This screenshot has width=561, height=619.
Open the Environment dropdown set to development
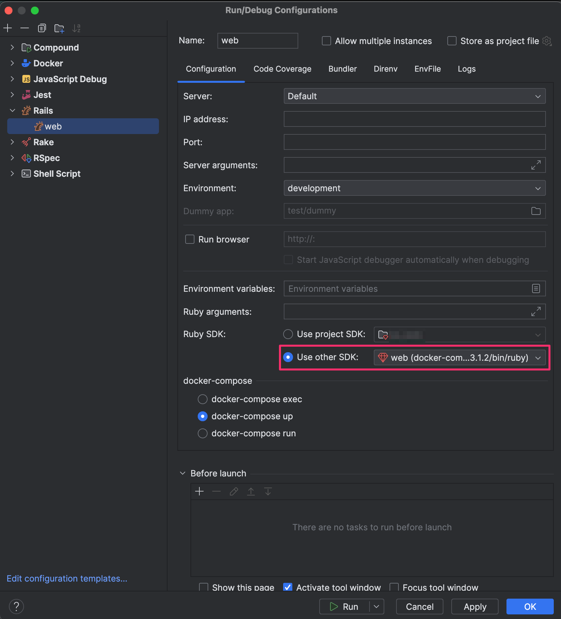click(415, 188)
